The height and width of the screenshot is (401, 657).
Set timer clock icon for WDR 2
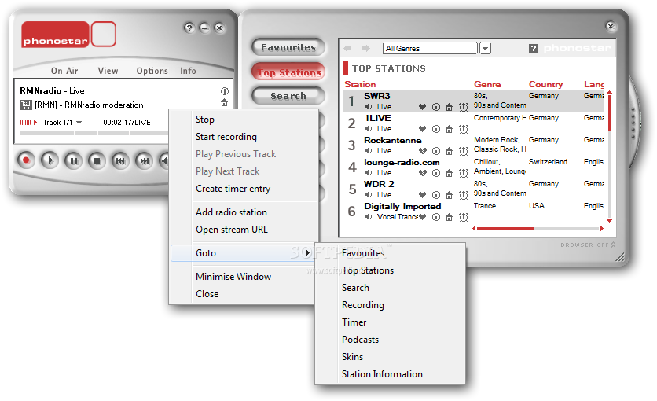click(x=464, y=195)
